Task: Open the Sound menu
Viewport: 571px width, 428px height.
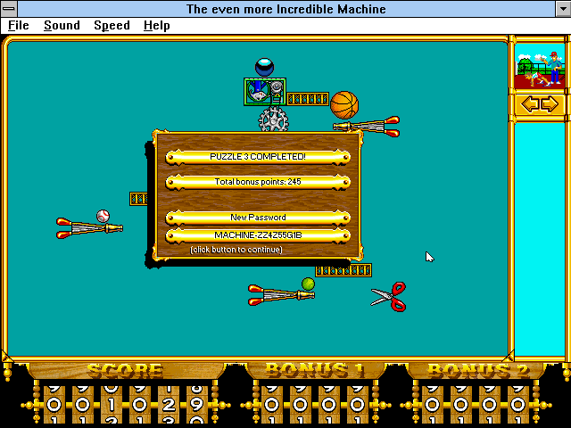Action: point(62,26)
